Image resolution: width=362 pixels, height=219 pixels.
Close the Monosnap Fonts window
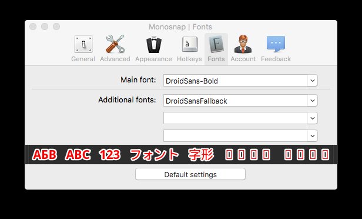point(33,26)
